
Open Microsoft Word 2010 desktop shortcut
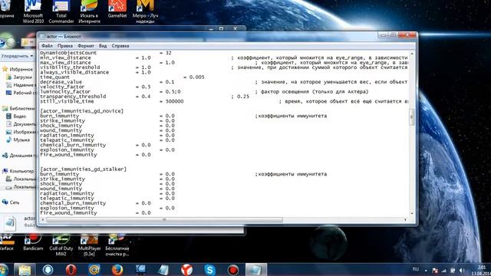(x=33, y=12)
